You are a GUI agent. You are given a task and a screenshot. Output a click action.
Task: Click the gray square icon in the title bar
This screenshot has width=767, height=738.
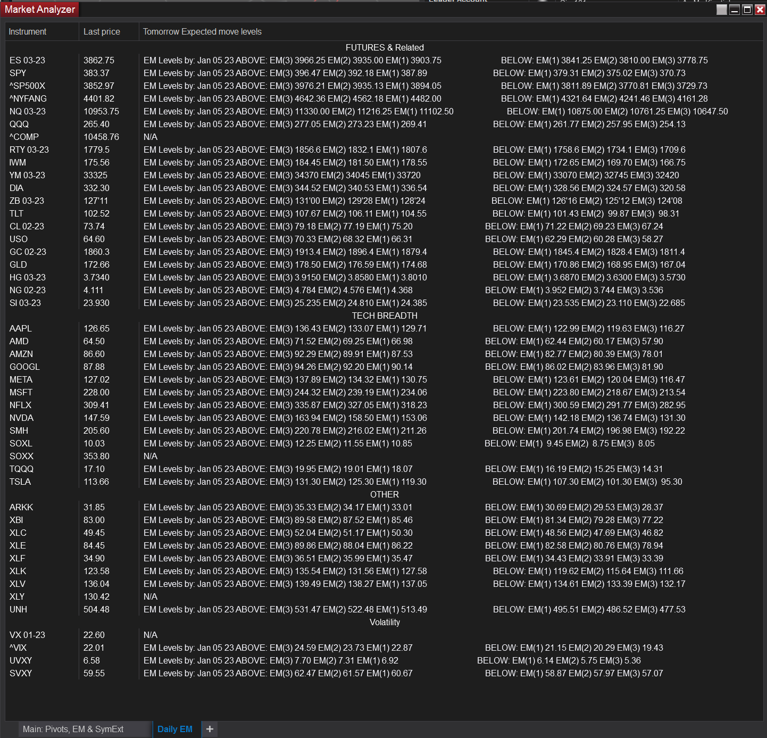[721, 9]
